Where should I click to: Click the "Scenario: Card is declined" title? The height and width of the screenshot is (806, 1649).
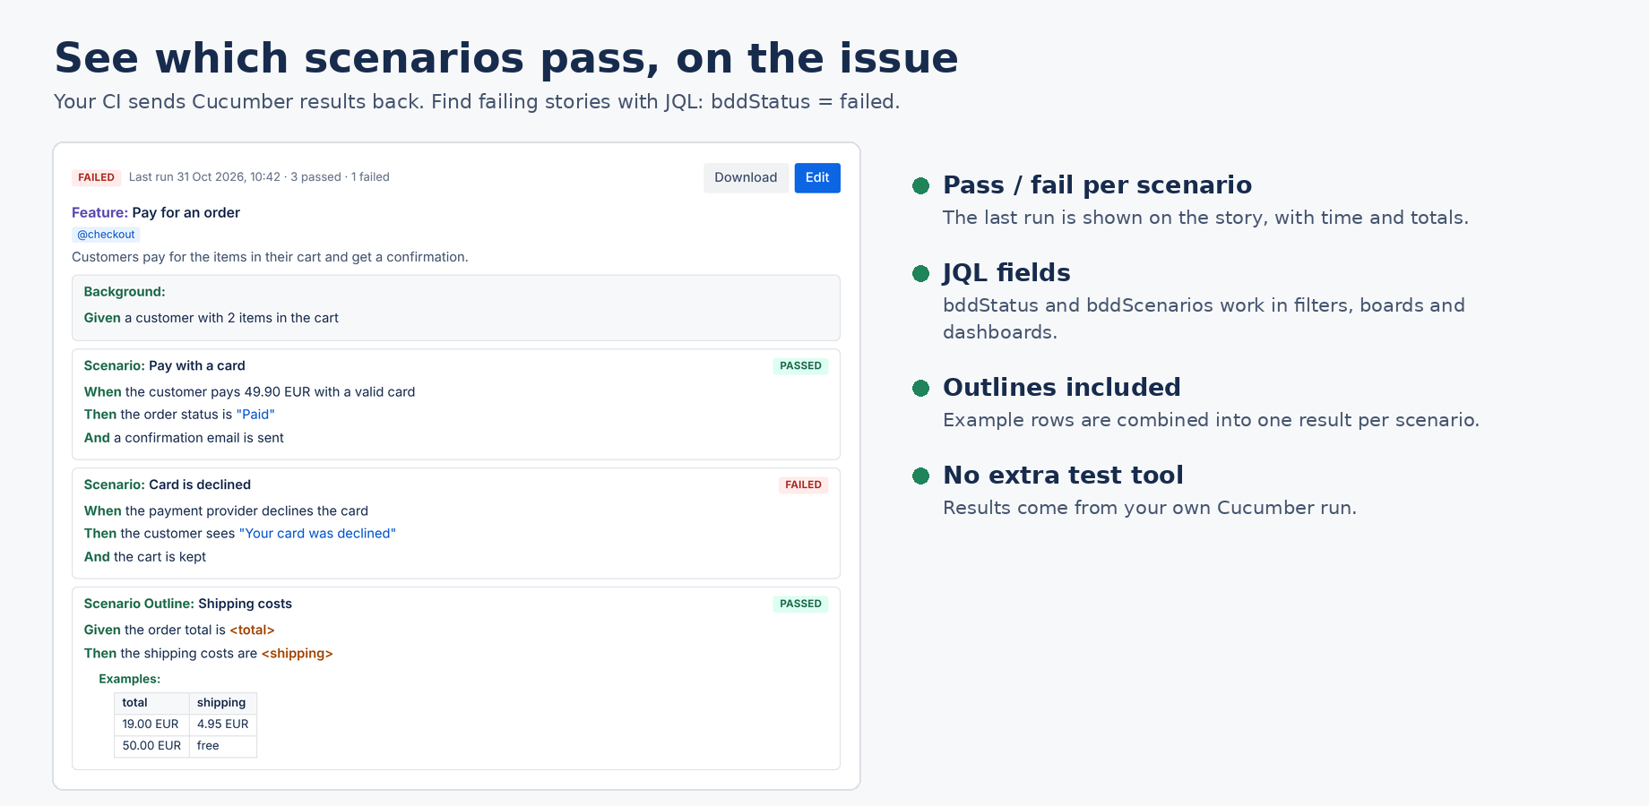coord(168,484)
